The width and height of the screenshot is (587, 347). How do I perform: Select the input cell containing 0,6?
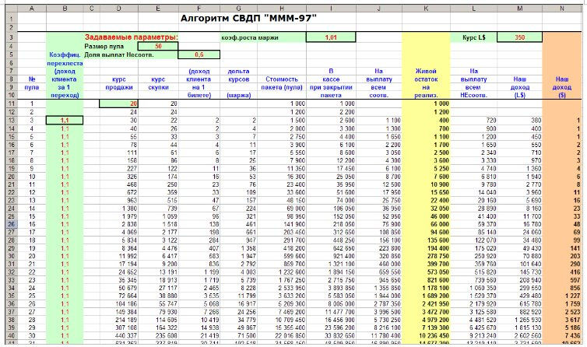199,54
